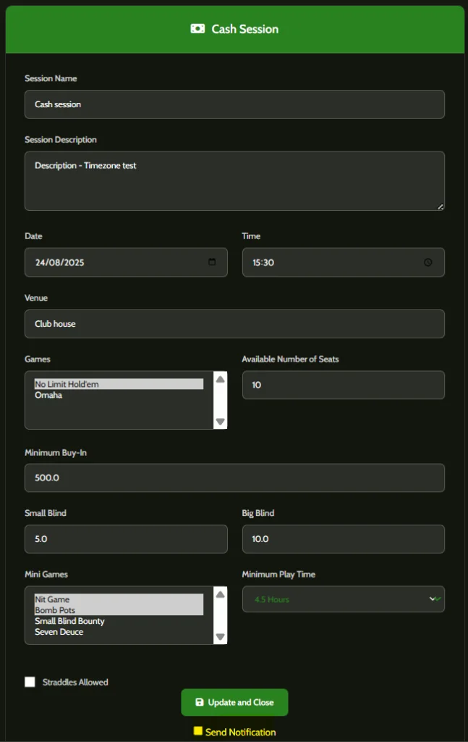Click the cash icon in the header
The height and width of the screenshot is (742, 468).
(x=197, y=29)
